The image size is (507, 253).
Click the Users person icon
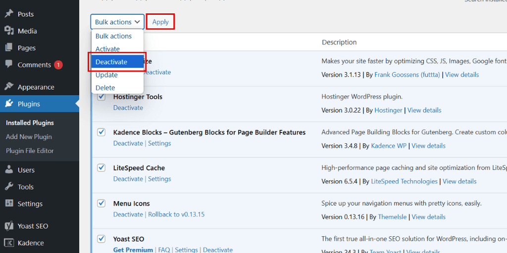9,170
